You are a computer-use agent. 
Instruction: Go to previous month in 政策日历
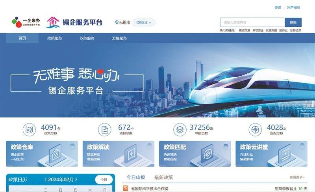tap(46, 179)
